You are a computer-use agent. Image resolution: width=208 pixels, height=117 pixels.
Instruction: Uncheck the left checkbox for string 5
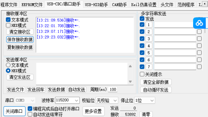142,53
